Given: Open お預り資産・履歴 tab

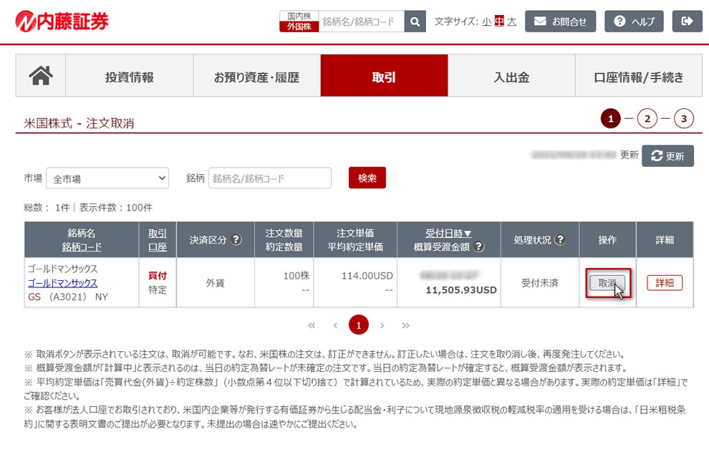Looking at the screenshot, I should pos(257,75).
